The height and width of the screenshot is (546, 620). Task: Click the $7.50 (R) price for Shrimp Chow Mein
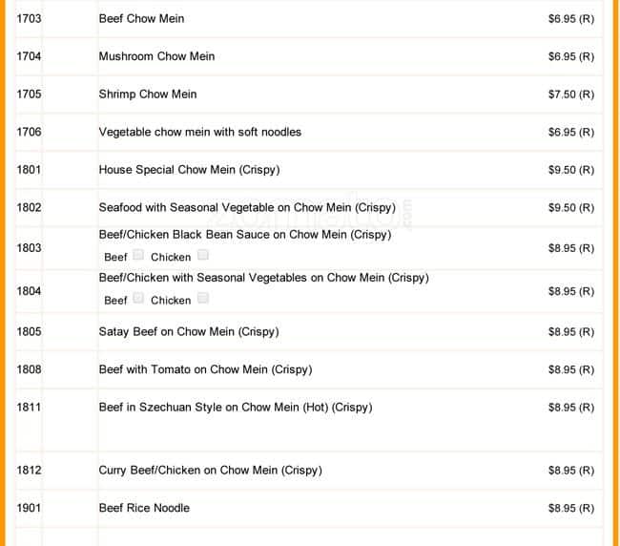570,94
